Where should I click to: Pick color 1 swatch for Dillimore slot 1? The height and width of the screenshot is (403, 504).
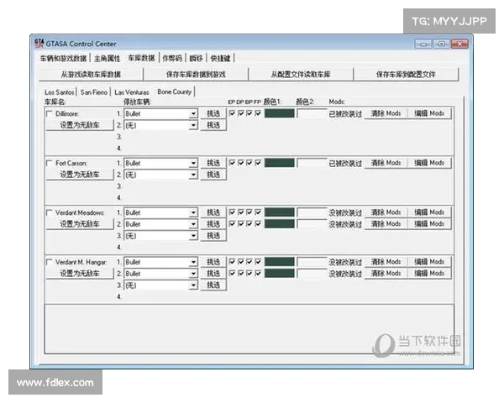click(x=280, y=113)
